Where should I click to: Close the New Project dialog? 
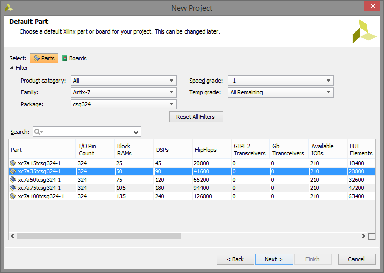coord(372,6)
